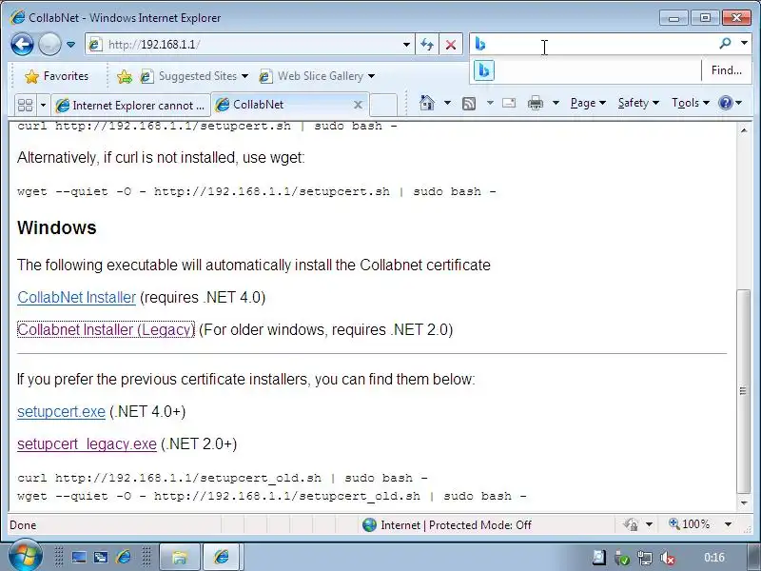This screenshot has width=761, height=571.
Task: Click the Windows heading text
Action: pyautogui.click(x=57, y=227)
